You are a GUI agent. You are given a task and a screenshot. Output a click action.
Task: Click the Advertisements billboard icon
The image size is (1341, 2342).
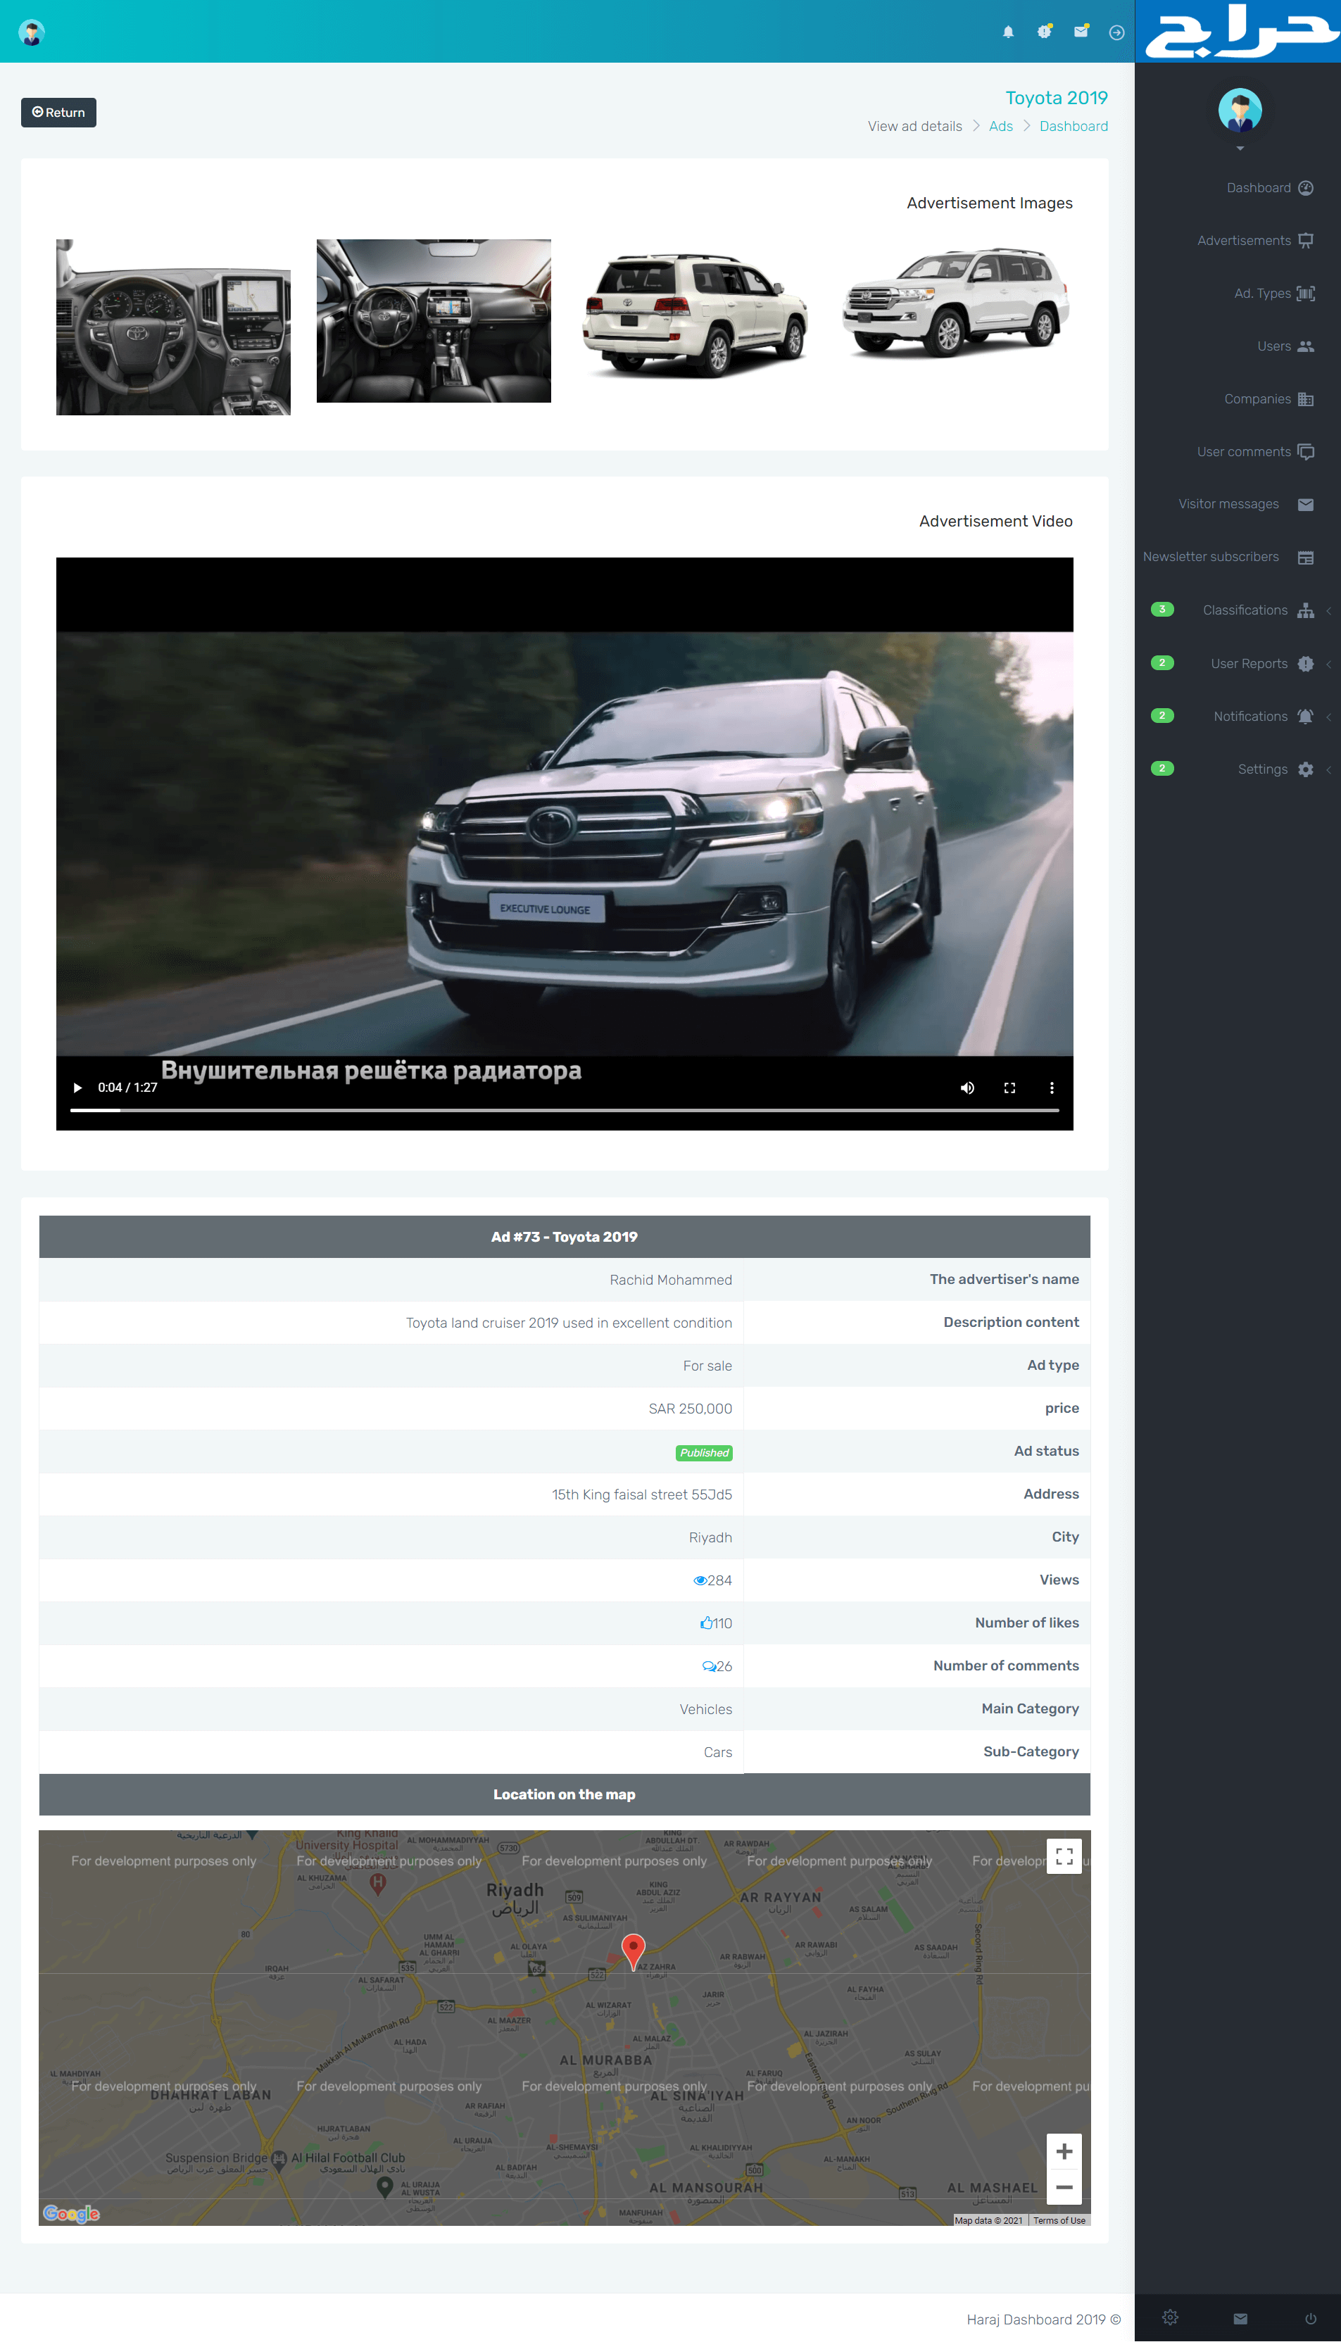point(1305,240)
